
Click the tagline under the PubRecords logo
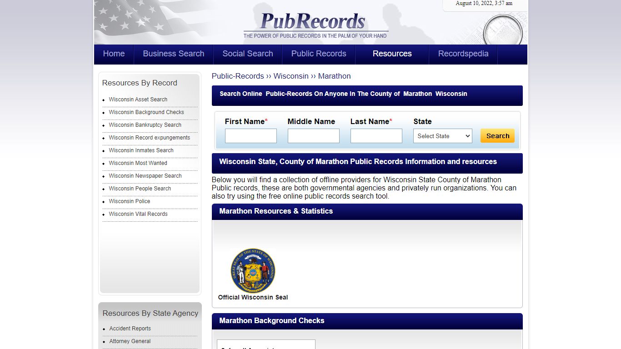(x=315, y=36)
